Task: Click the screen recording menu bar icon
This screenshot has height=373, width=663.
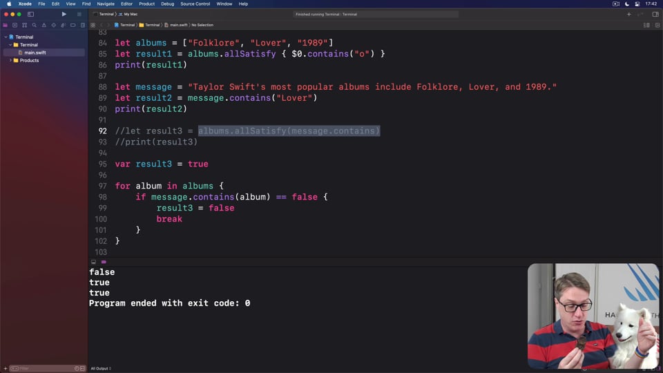Action: point(615,4)
